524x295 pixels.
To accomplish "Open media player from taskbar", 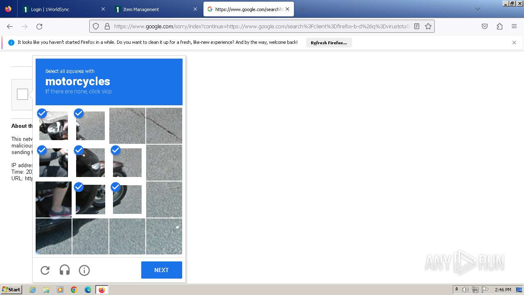I will tap(60, 290).
